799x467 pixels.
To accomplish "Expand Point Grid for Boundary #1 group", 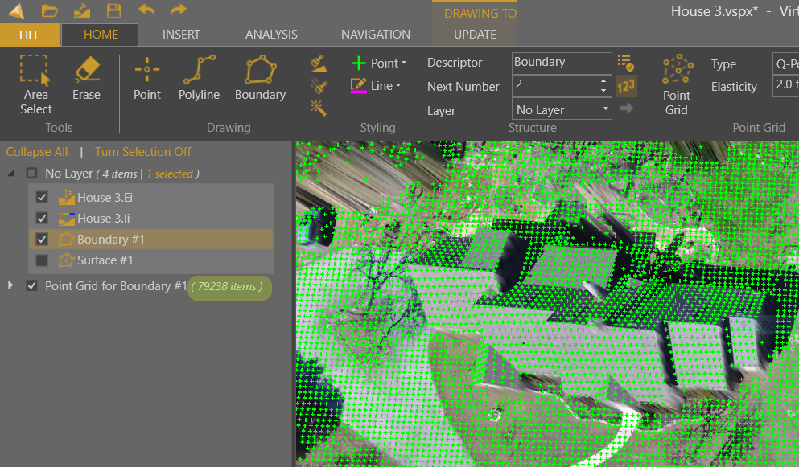I will pos(10,285).
